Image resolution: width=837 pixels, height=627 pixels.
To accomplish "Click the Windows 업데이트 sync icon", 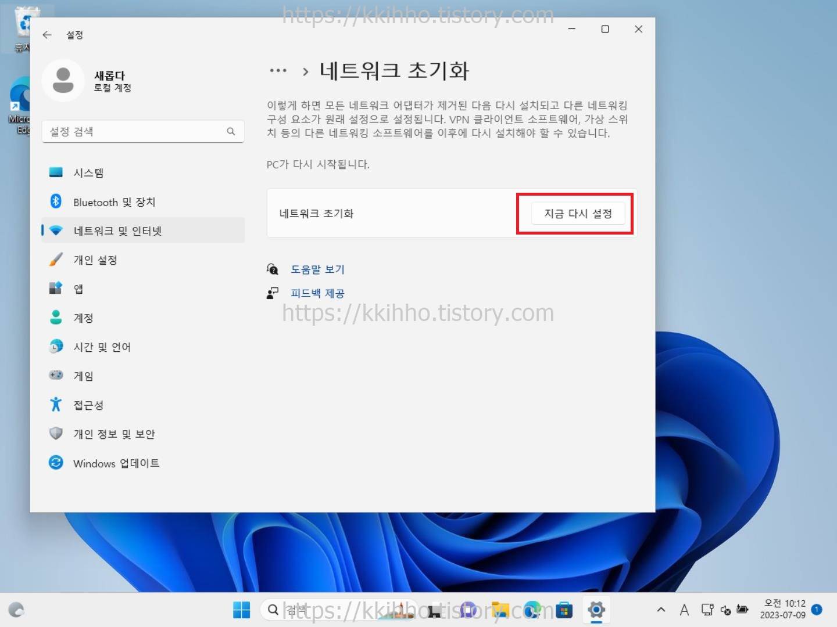I will [56, 462].
